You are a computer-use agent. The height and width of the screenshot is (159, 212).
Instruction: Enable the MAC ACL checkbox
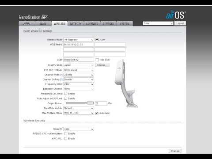(x=66, y=138)
